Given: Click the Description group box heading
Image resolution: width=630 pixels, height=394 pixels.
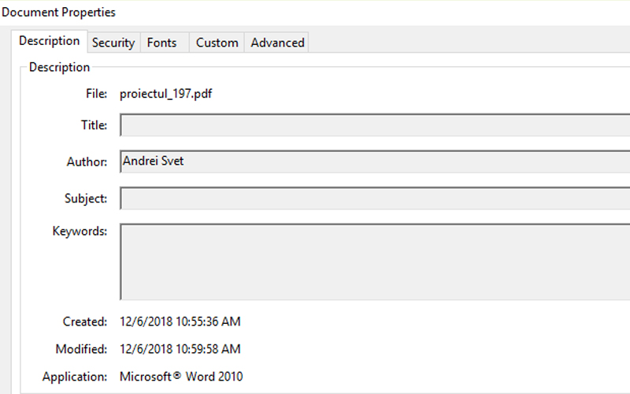Looking at the screenshot, I should coord(59,67).
